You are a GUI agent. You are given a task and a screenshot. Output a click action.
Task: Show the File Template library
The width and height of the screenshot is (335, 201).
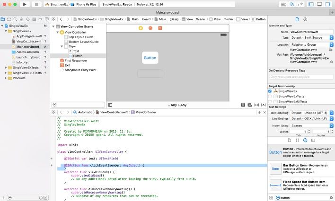coord(290,140)
